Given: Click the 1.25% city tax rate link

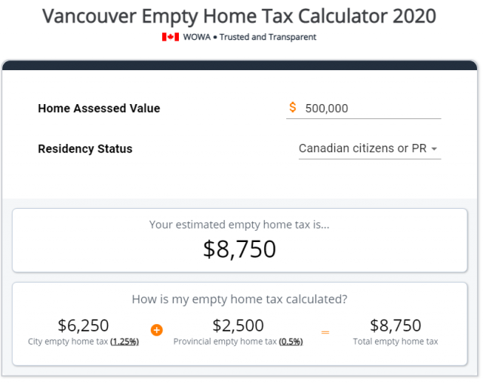Looking at the screenshot, I should click(x=125, y=342).
